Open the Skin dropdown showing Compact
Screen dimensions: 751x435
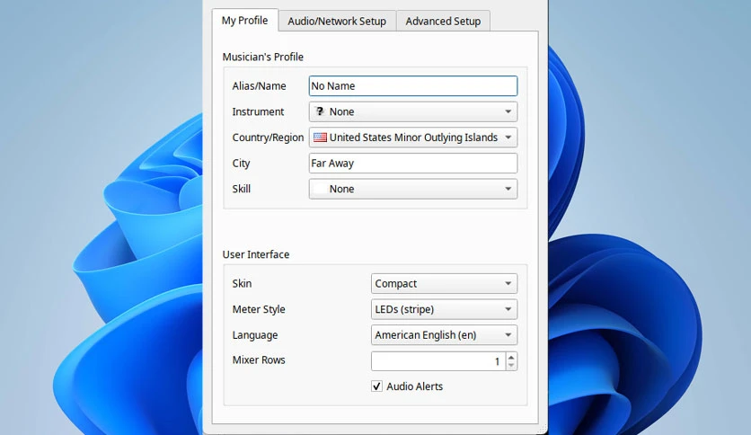point(444,284)
